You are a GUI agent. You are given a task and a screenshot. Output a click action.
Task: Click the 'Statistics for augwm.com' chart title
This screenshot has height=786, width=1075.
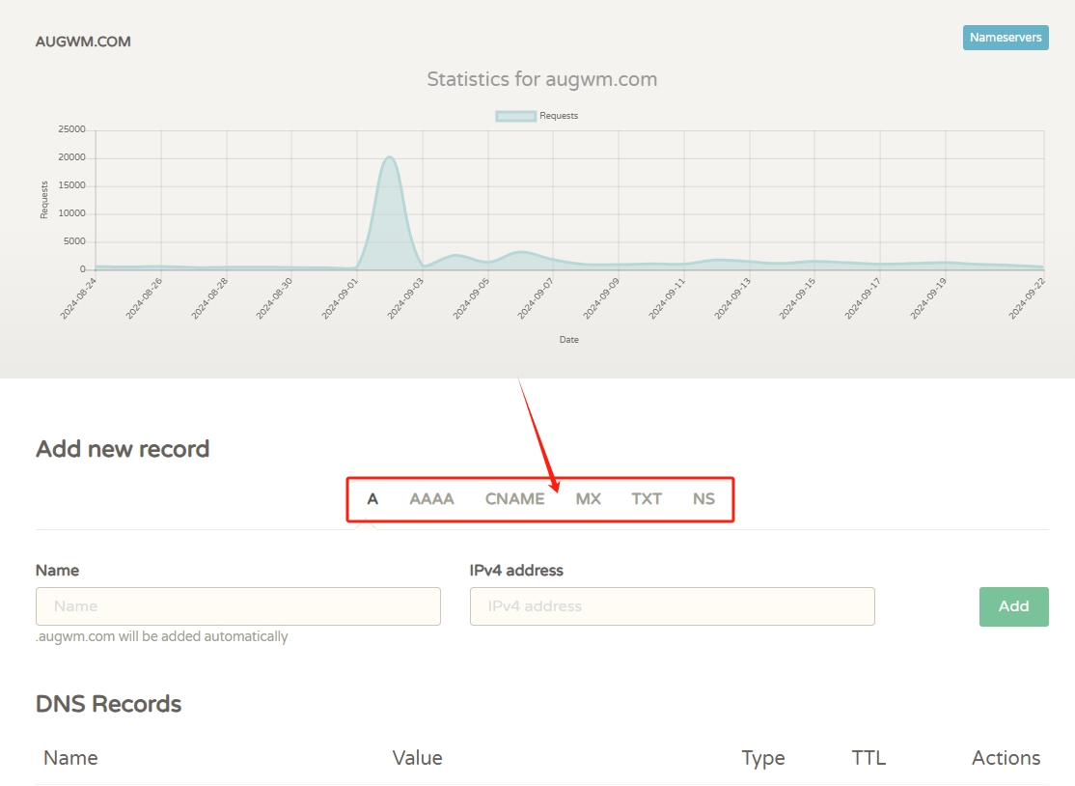(541, 79)
